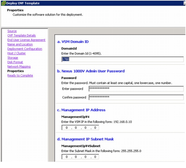Click third octet of ManagementIpV4Subnet mask
The image size is (186, 168).
point(86,157)
